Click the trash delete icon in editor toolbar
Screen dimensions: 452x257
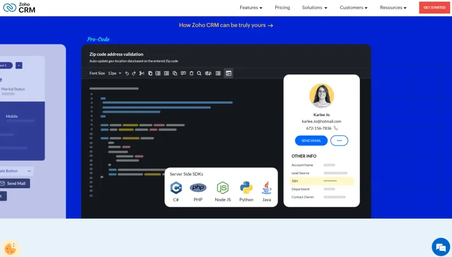click(x=192, y=73)
